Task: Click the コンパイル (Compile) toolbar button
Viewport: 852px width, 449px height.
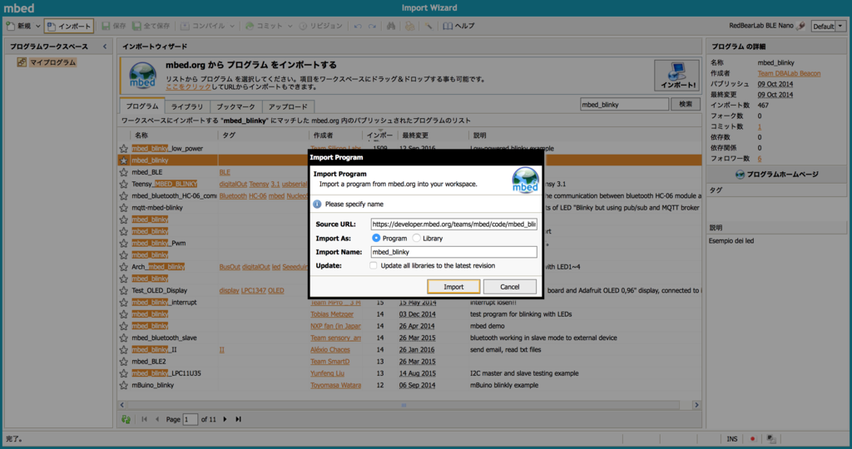Action: click(x=202, y=26)
